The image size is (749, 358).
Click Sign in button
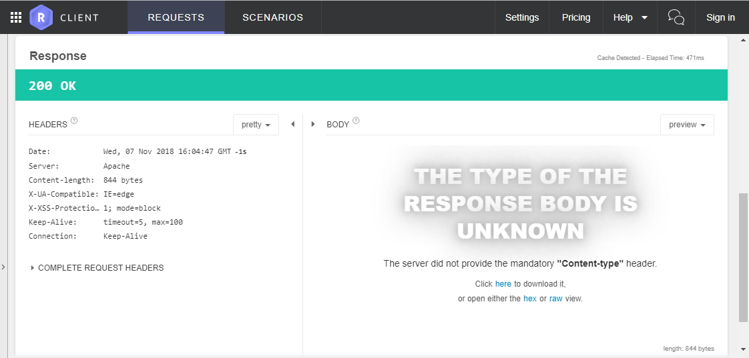pyautogui.click(x=720, y=17)
